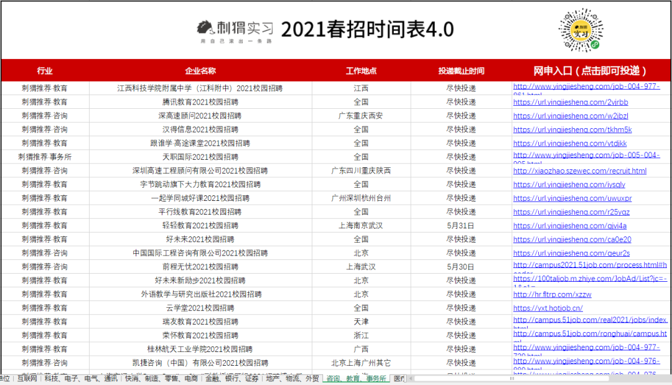Image resolution: width=672 pixels, height=385 pixels.
Task: Click the QR code image in the header
Action: click(581, 30)
